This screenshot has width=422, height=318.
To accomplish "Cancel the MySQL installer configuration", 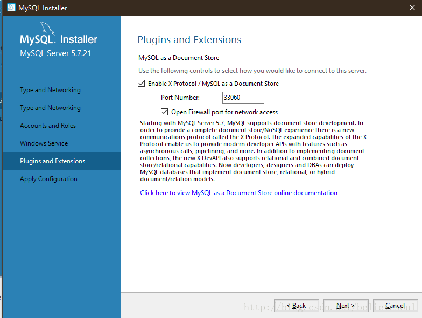I will (x=395, y=305).
